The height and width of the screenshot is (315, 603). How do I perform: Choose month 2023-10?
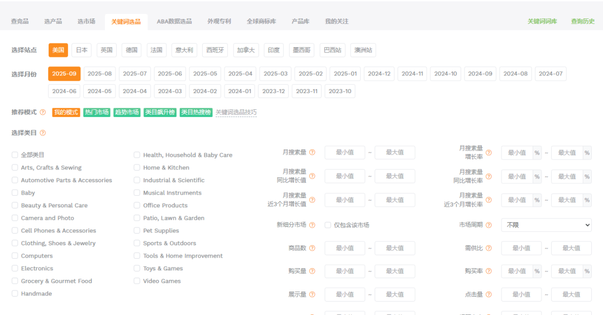340,91
